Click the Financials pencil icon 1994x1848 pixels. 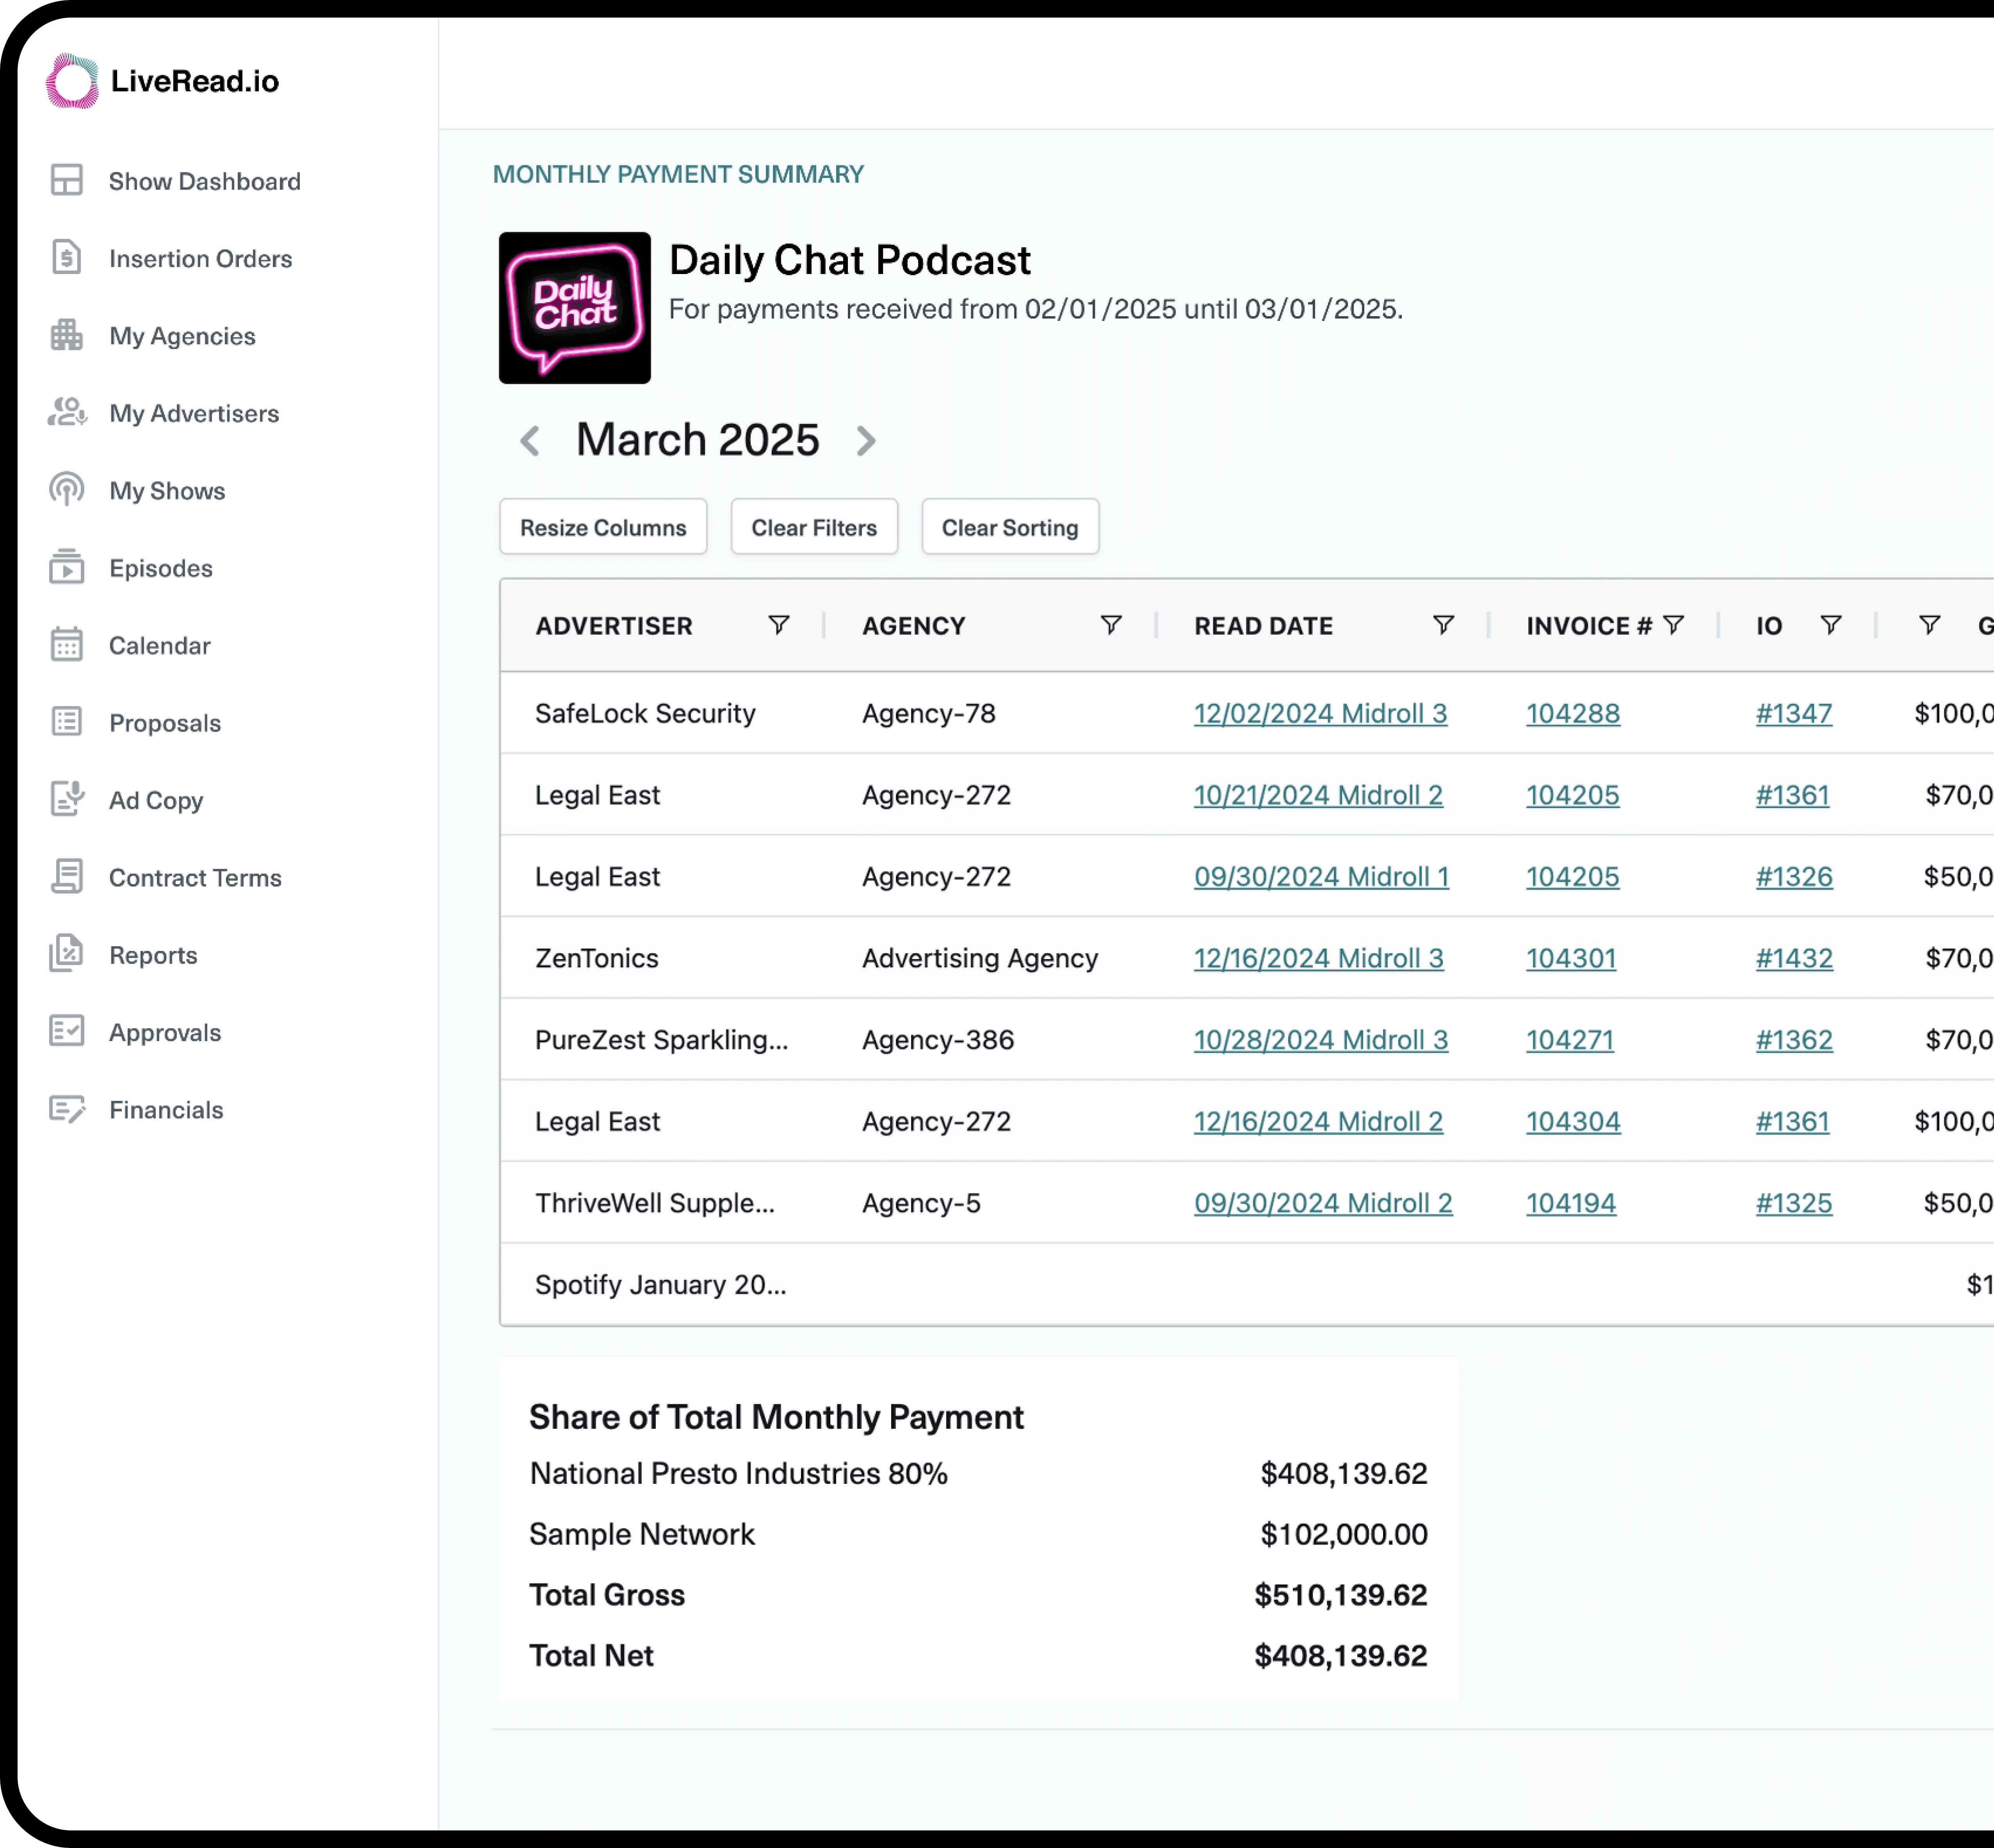coord(67,1109)
